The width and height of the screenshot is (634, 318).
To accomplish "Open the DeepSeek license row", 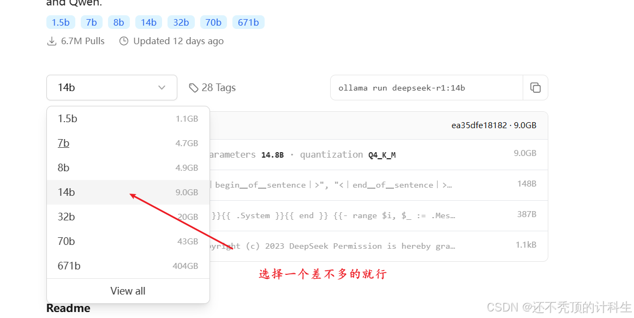I will point(379,246).
